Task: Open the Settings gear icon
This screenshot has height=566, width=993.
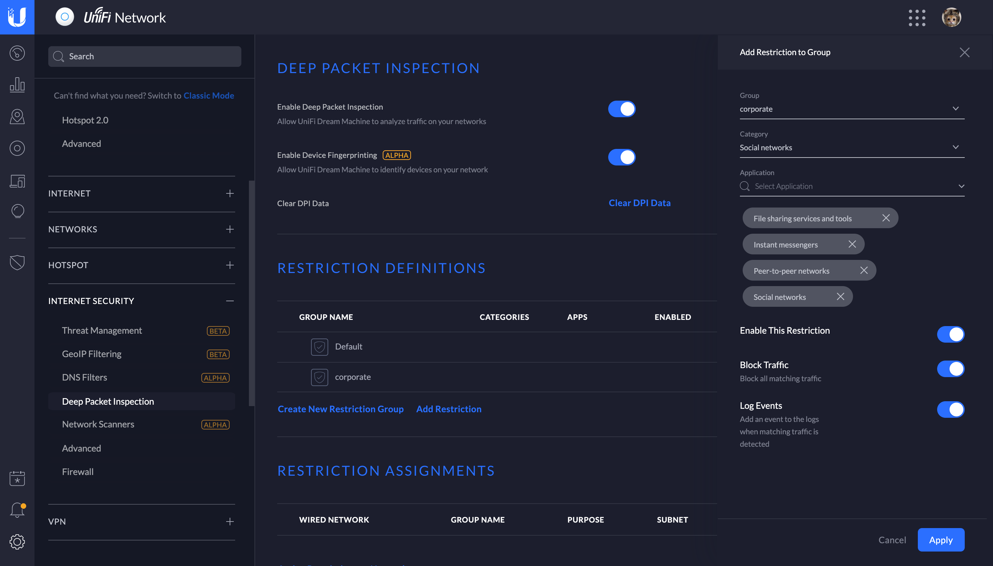Action: click(x=17, y=542)
